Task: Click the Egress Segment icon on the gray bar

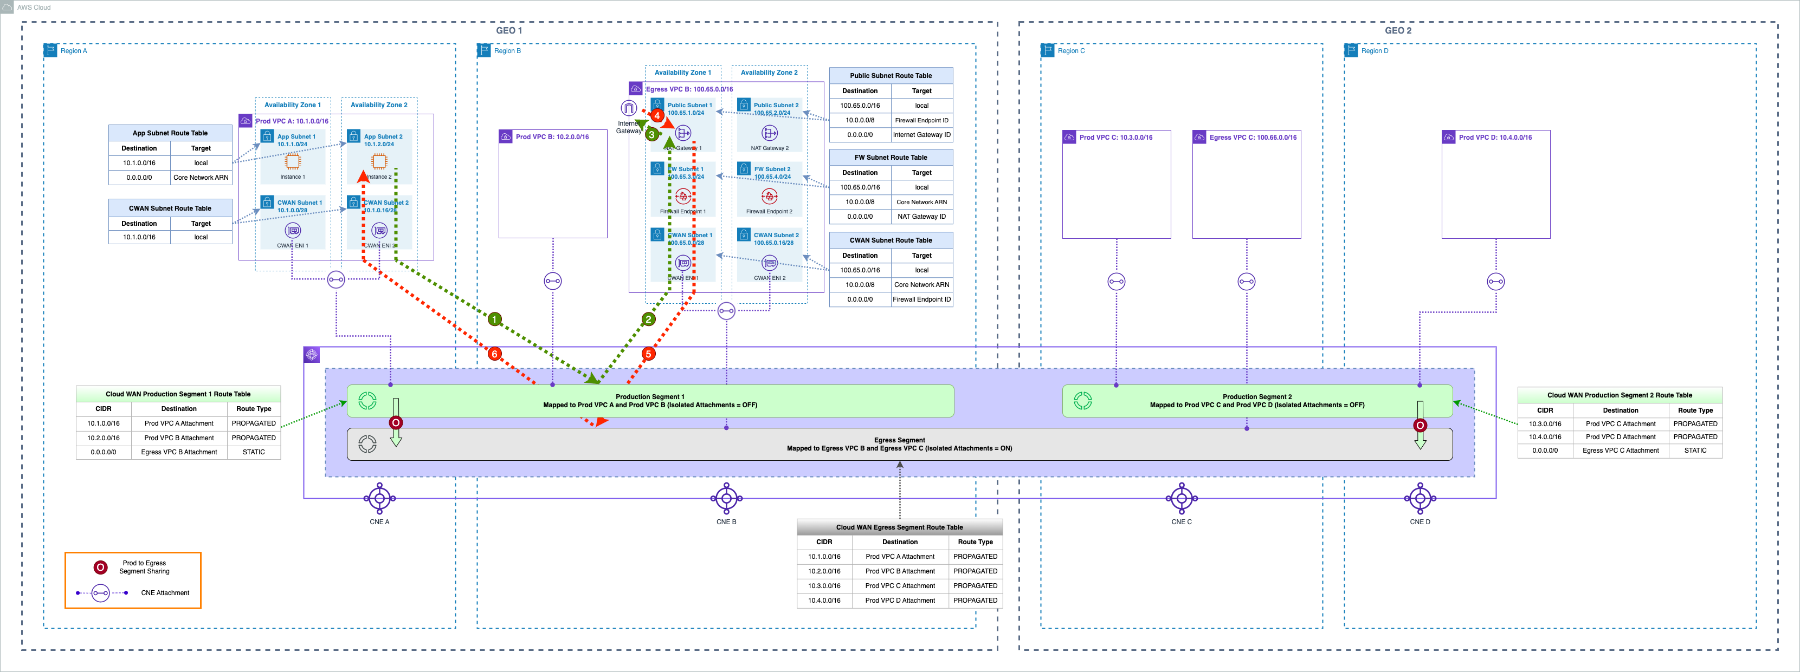Action: pos(367,444)
